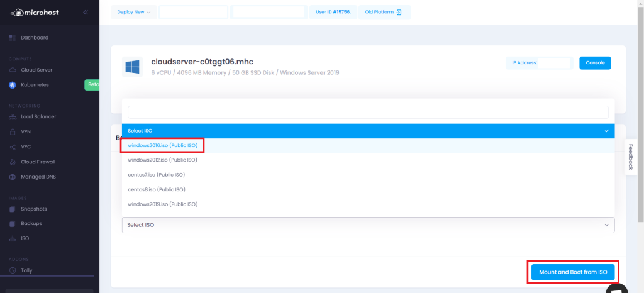The width and height of the screenshot is (644, 293).
Task: Click the Dashboard grid icon
Action: click(x=13, y=38)
